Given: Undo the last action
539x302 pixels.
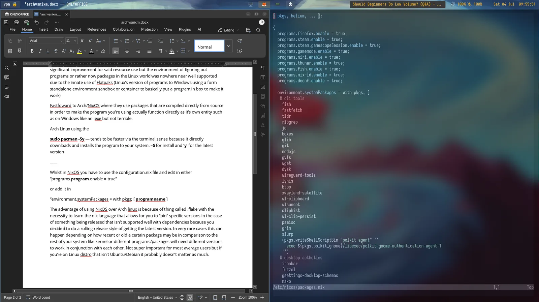Looking at the screenshot, I should 36,22.
